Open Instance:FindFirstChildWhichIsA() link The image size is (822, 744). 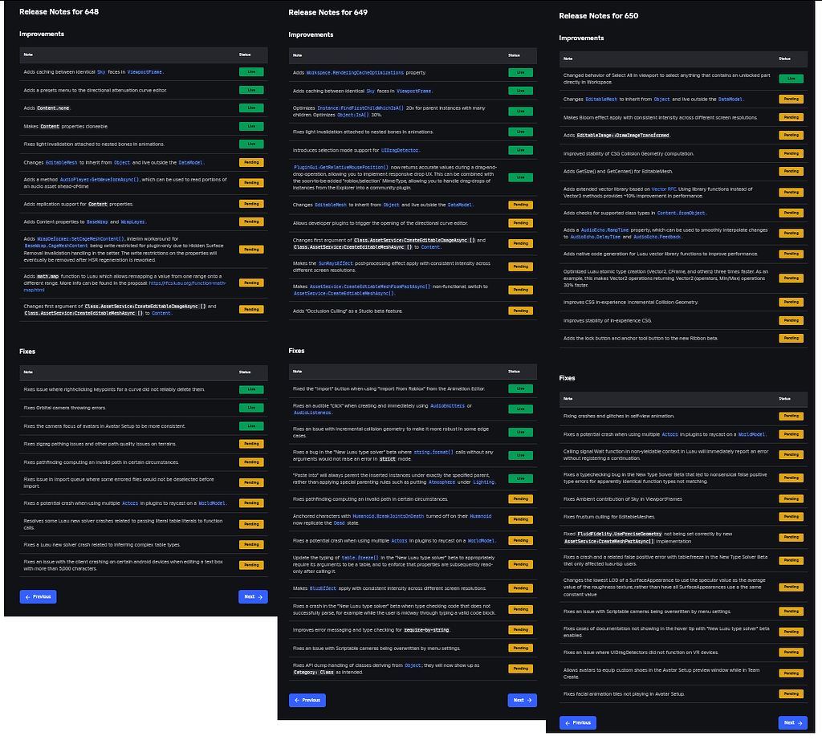coord(360,108)
